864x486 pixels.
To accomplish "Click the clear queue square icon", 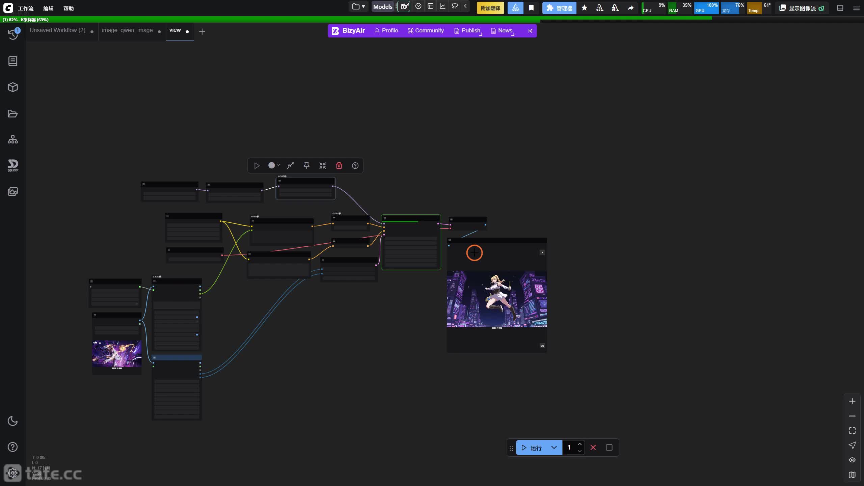I will (x=609, y=448).
